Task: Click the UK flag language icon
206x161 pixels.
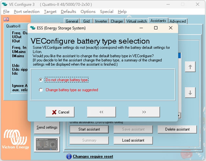Action: point(6,19)
